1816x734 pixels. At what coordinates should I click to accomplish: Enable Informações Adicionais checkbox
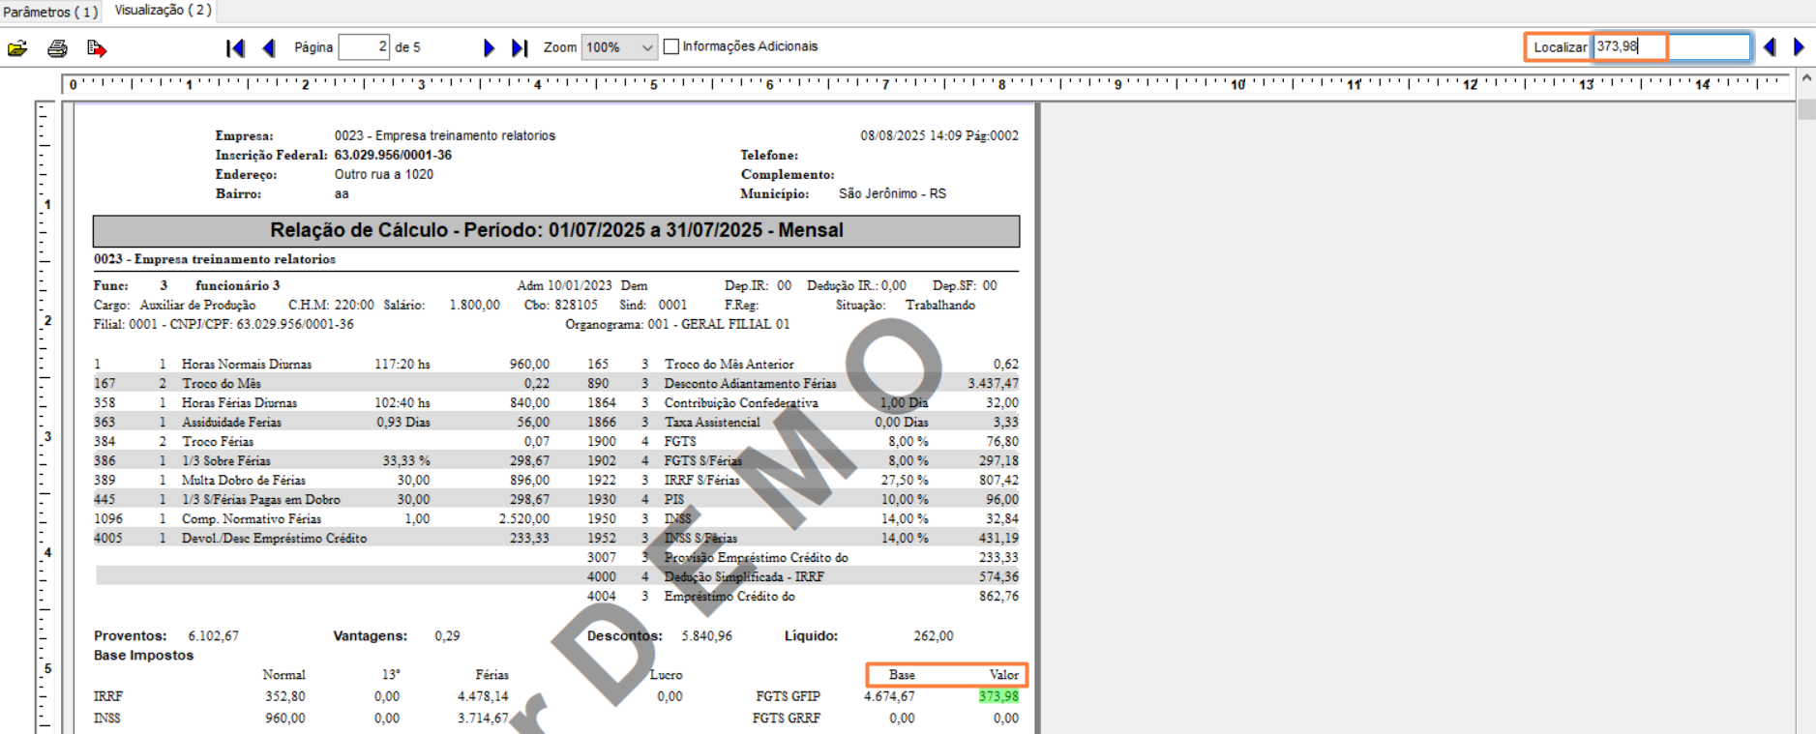671,46
